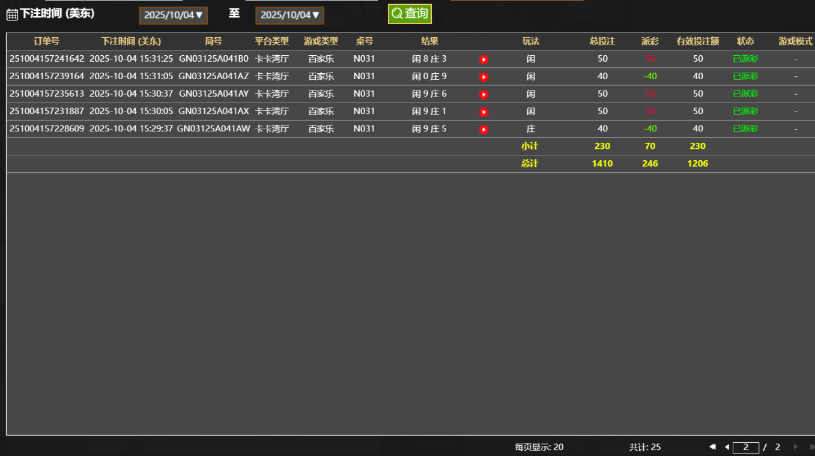
Task: Play video replay for round GN03125A041AW
Action: (483, 129)
